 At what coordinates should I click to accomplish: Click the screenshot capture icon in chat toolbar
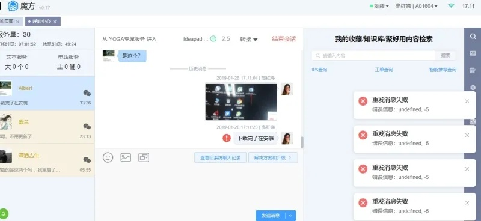[144, 157]
